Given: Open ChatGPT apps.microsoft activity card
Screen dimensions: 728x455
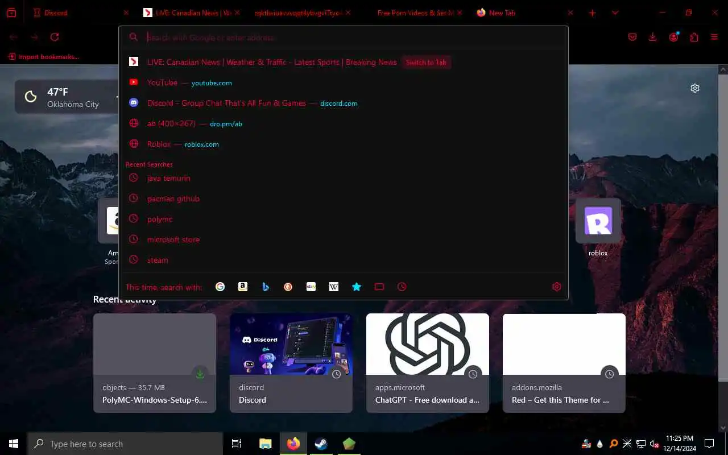Looking at the screenshot, I should point(428,363).
